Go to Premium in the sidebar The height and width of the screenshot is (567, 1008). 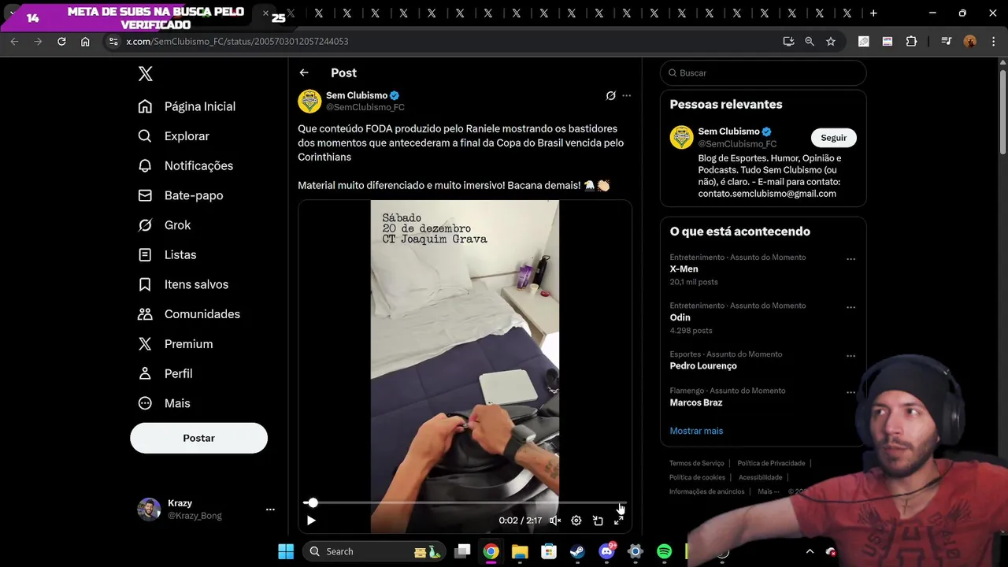tap(176, 344)
